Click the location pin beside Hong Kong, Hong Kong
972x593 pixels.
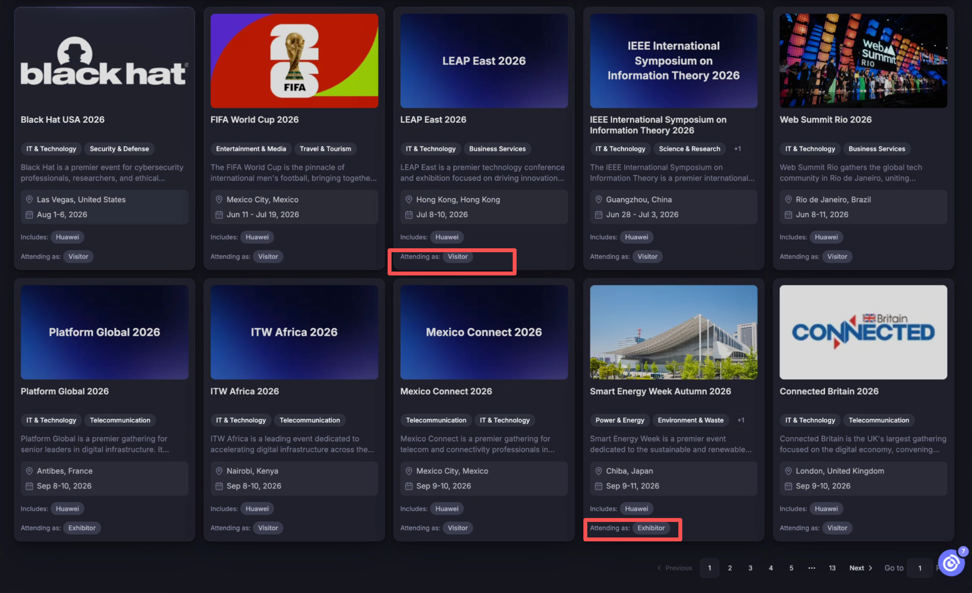[409, 200]
